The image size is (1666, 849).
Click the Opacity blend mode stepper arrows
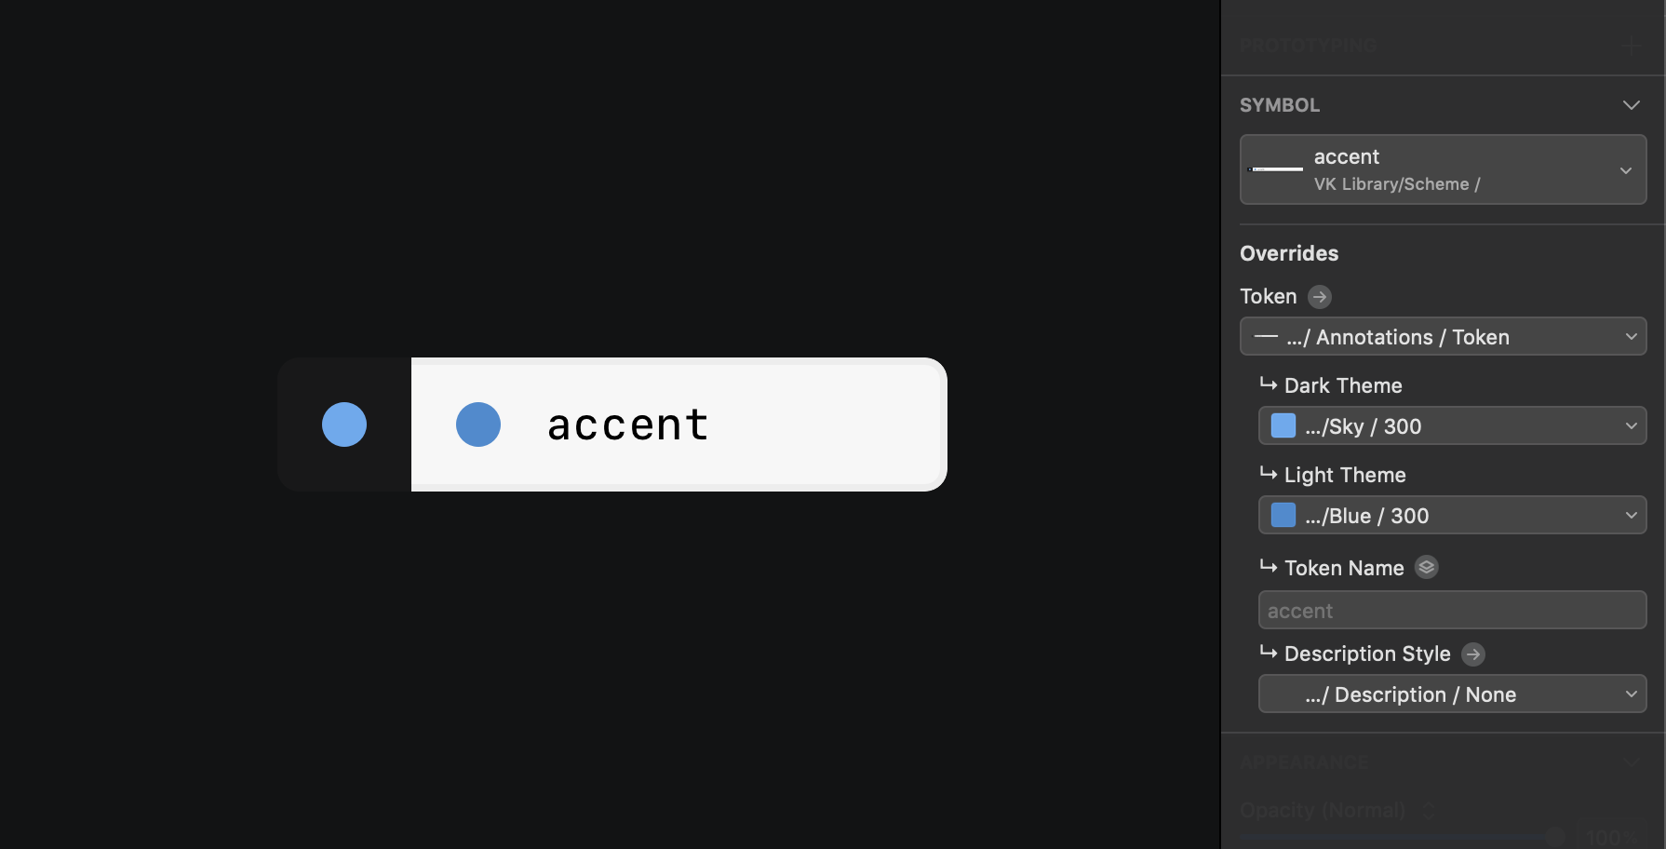pos(1430,811)
